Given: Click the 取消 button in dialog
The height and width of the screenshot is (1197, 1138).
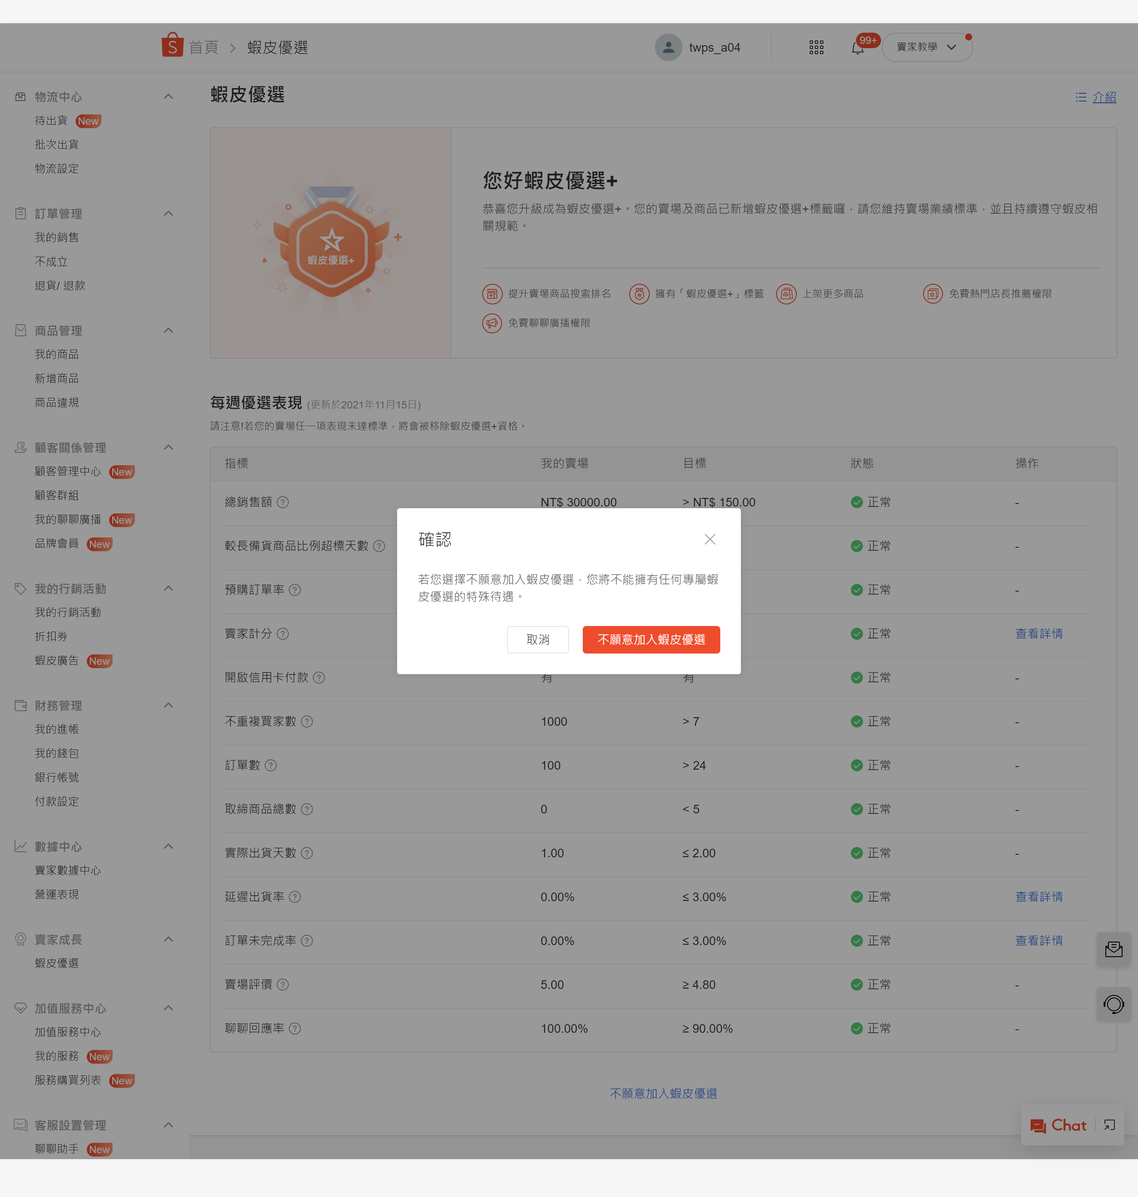Looking at the screenshot, I should tap(538, 639).
